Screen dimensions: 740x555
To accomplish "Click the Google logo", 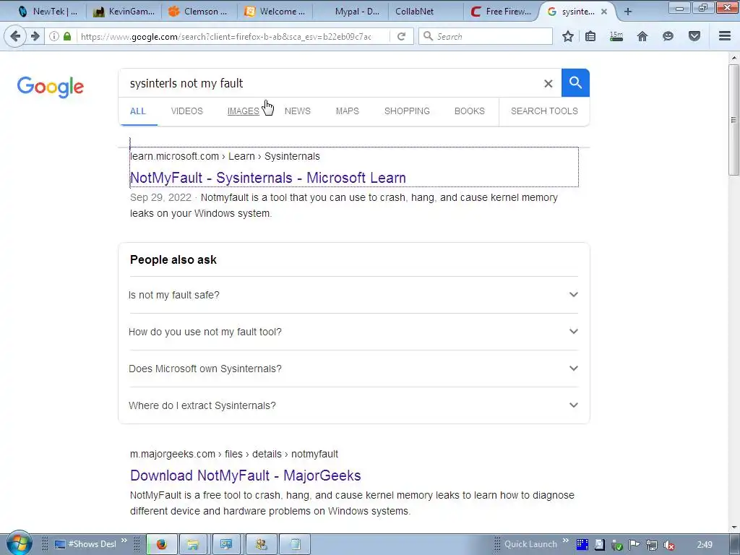I will (x=51, y=87).
